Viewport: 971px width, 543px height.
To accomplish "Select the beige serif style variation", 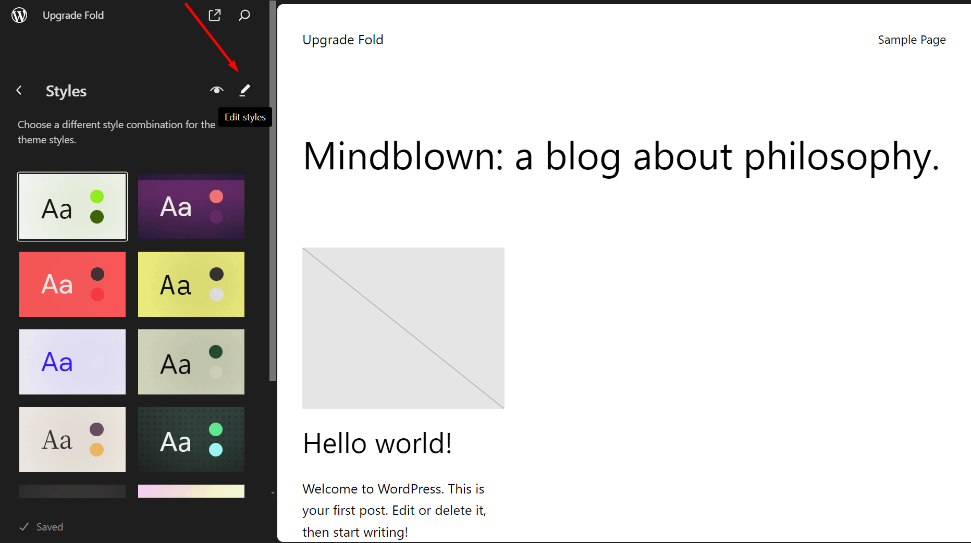I will click(x=72, y=439).
